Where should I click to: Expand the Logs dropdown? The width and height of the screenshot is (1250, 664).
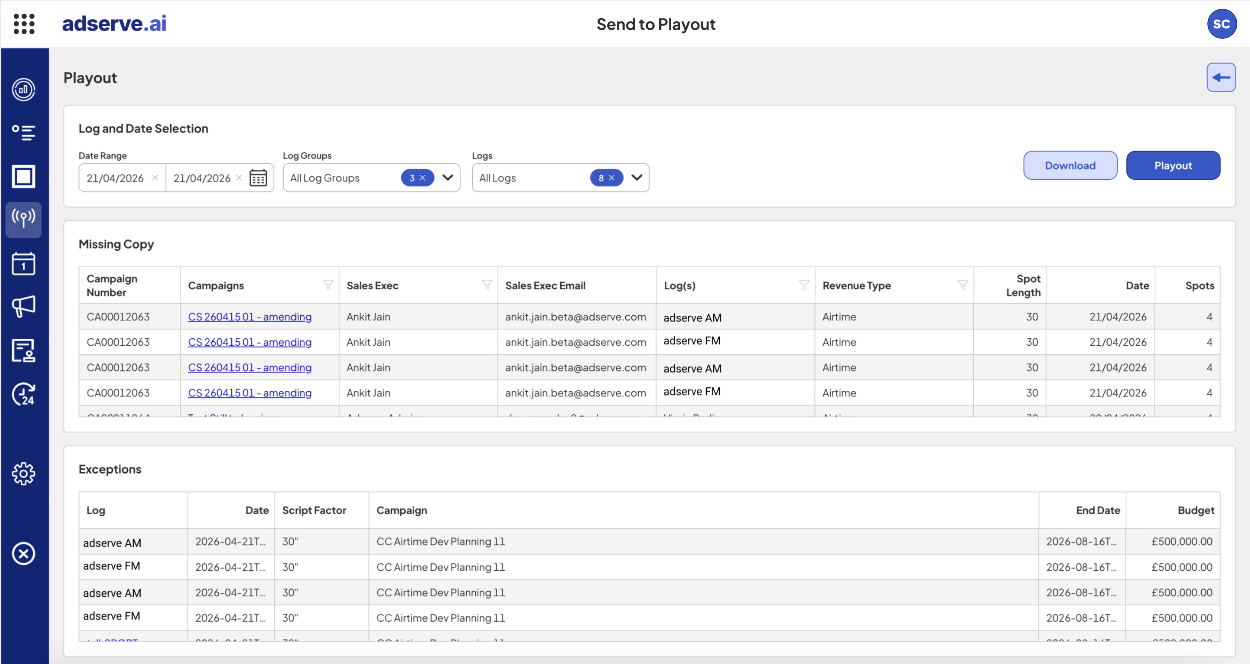point(637,178)
